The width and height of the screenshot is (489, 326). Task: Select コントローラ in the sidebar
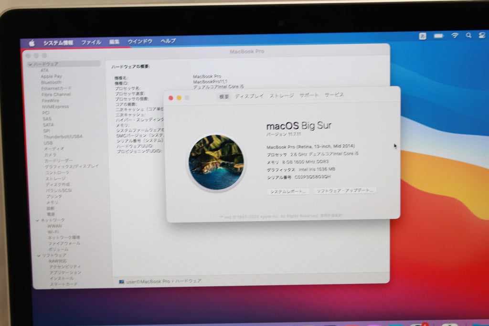57,173
